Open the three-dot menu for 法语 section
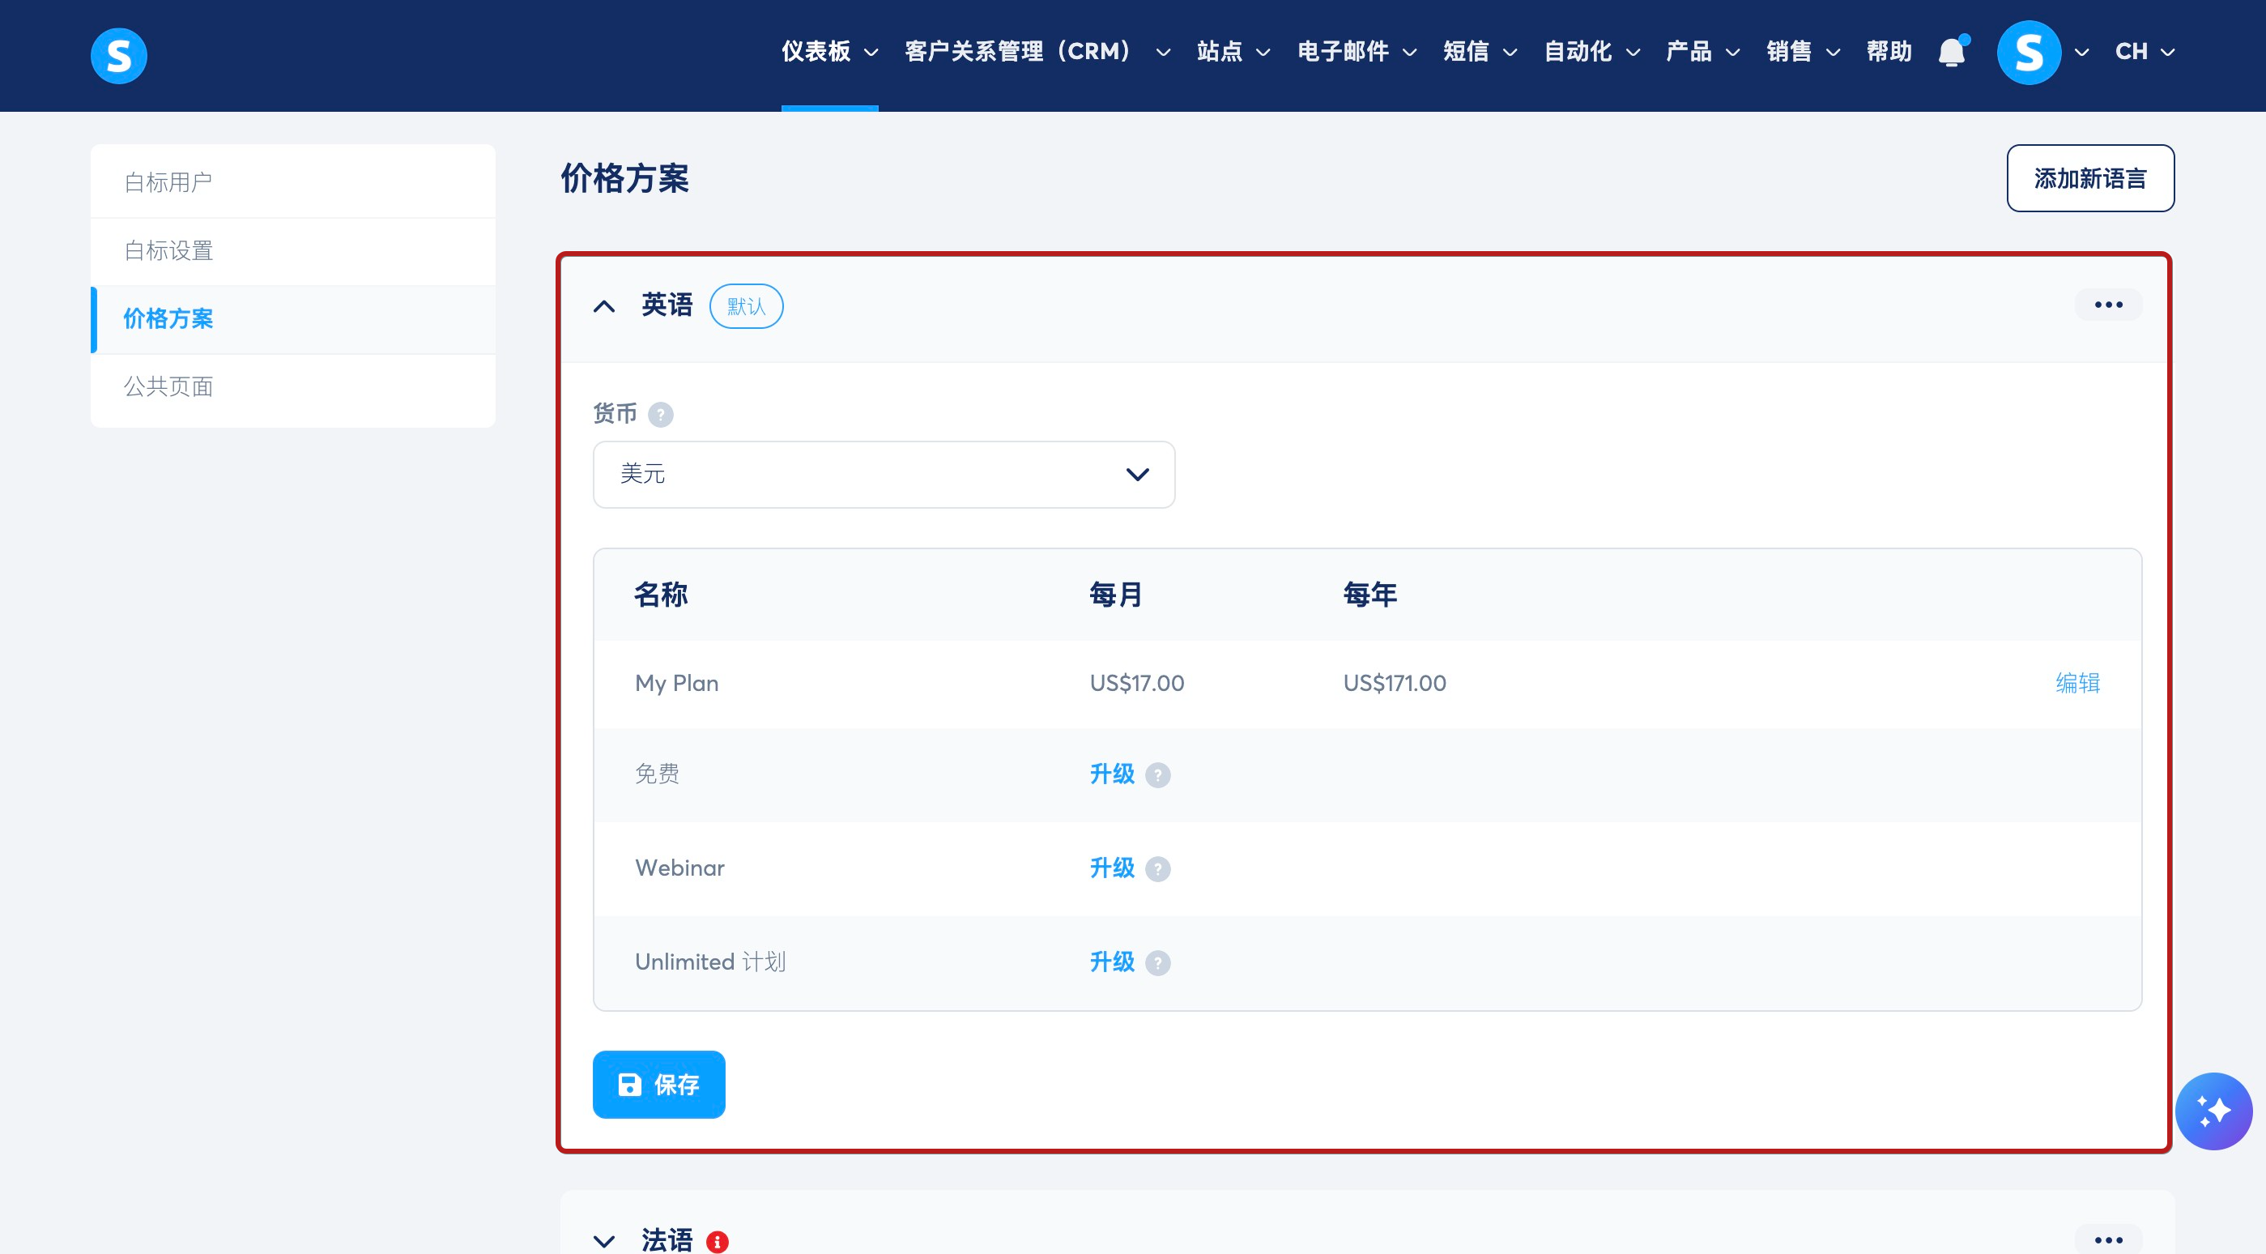Screen dimensions: 2266x1254 click(2107, 1240)
